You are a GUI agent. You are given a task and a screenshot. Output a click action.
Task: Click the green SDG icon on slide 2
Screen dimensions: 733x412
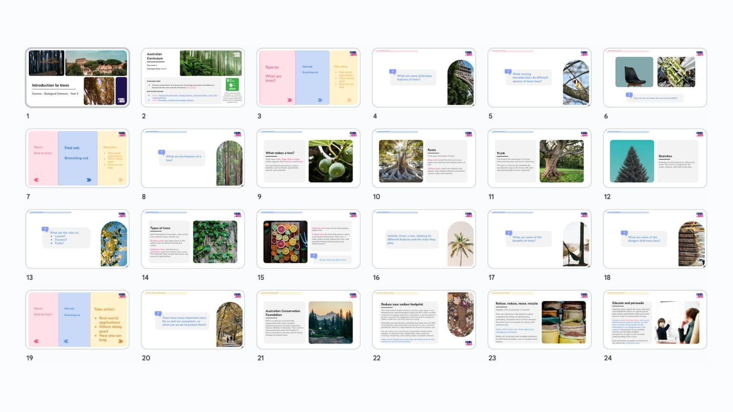[x=232, y=84]
